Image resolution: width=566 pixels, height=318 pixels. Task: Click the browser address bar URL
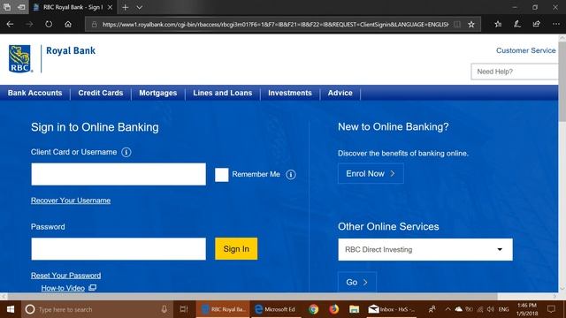click(x=275, y=25)
